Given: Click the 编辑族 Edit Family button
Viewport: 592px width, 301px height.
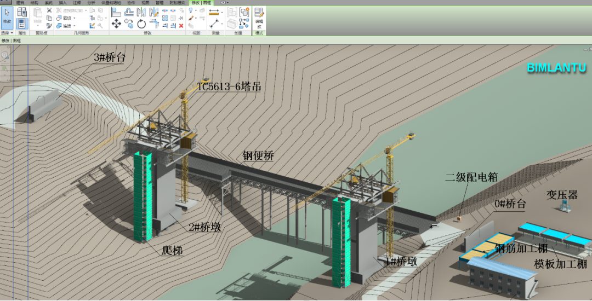Looking at the screenshot, I should [x=259, y=18].
